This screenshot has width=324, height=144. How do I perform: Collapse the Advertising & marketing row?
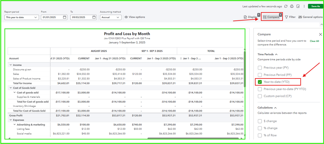pyautogui.click(x=15, y=125)
